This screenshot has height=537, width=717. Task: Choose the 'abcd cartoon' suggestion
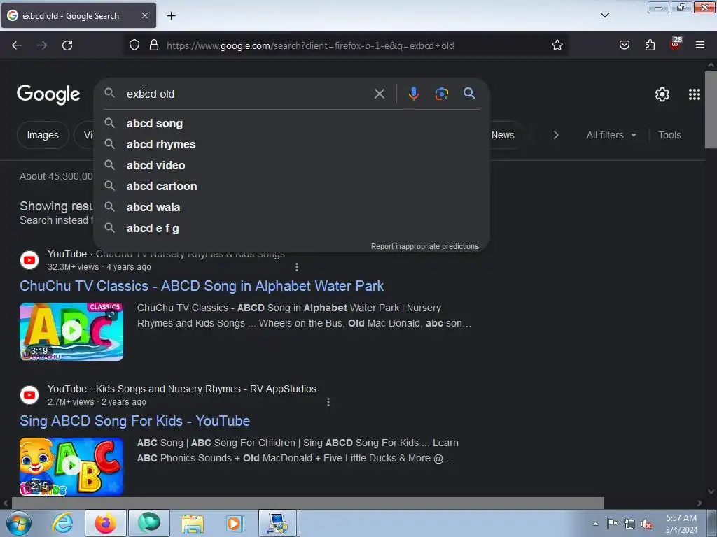click(x=292, y=186)
